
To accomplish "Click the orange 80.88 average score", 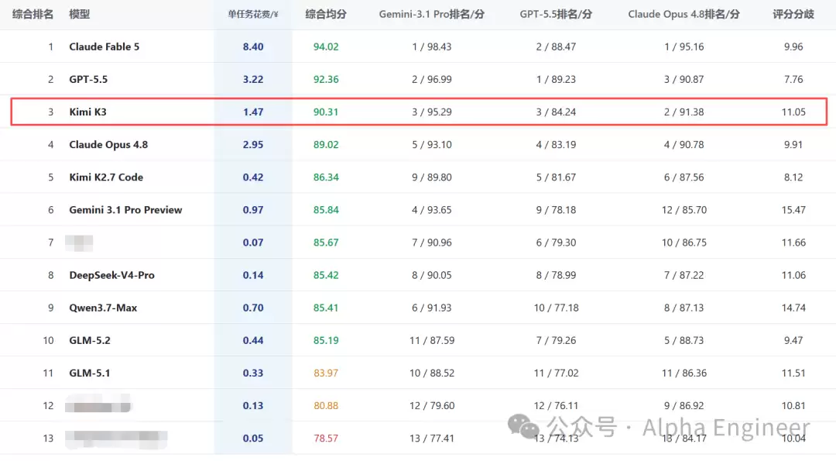I will (x=326, y=405).
